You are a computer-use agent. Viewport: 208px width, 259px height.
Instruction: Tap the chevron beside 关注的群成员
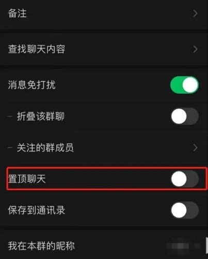(x=195, y=148)
